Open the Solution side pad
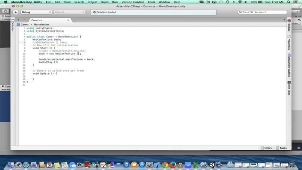The height and width of the screenshot is (170, 302). pyautogui.click(x=13, y=25)
